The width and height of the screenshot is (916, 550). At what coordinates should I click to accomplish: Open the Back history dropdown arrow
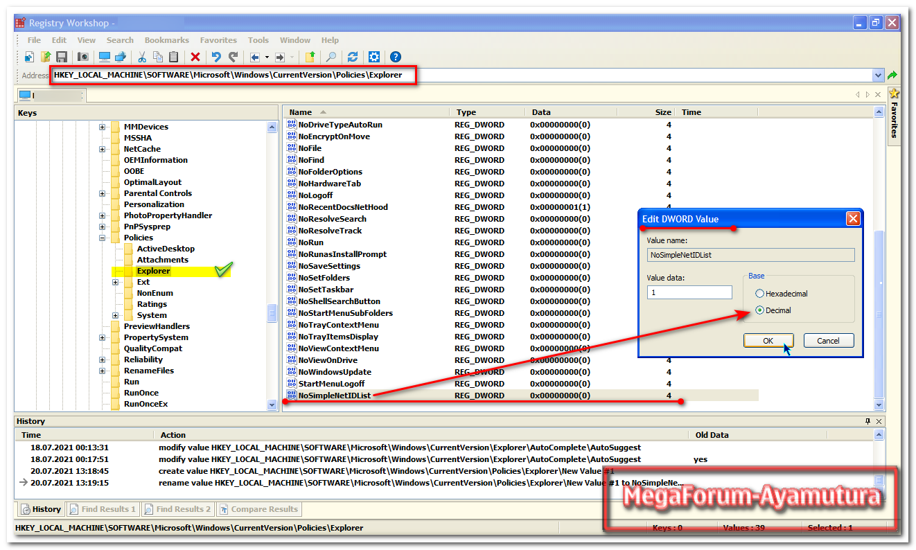tap(267, 57)
